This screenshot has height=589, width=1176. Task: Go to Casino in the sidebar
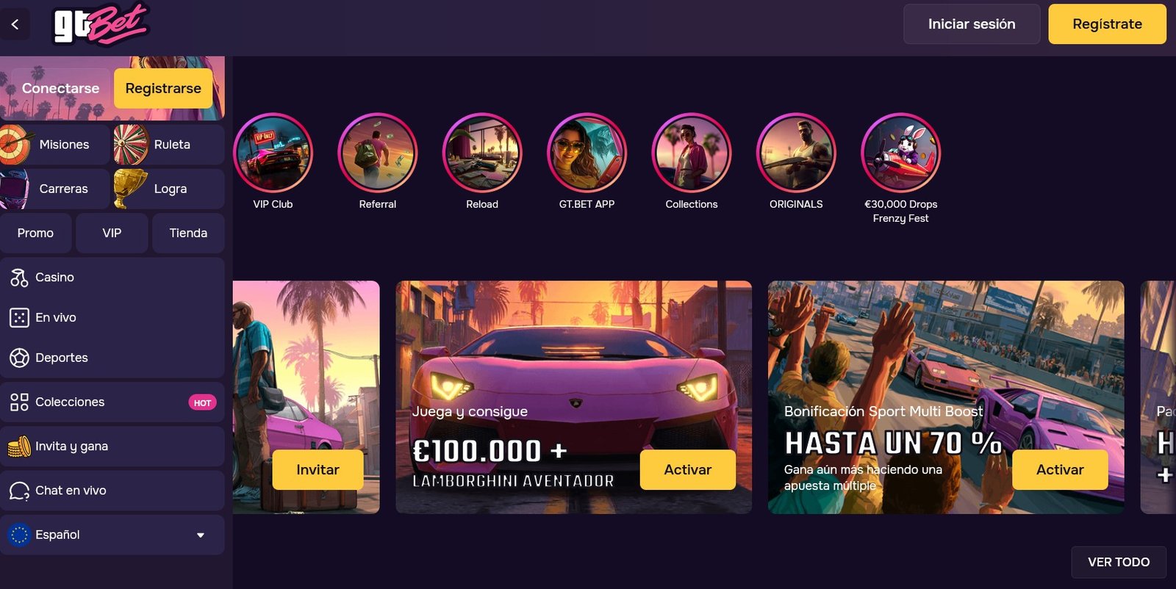point(112,277)
